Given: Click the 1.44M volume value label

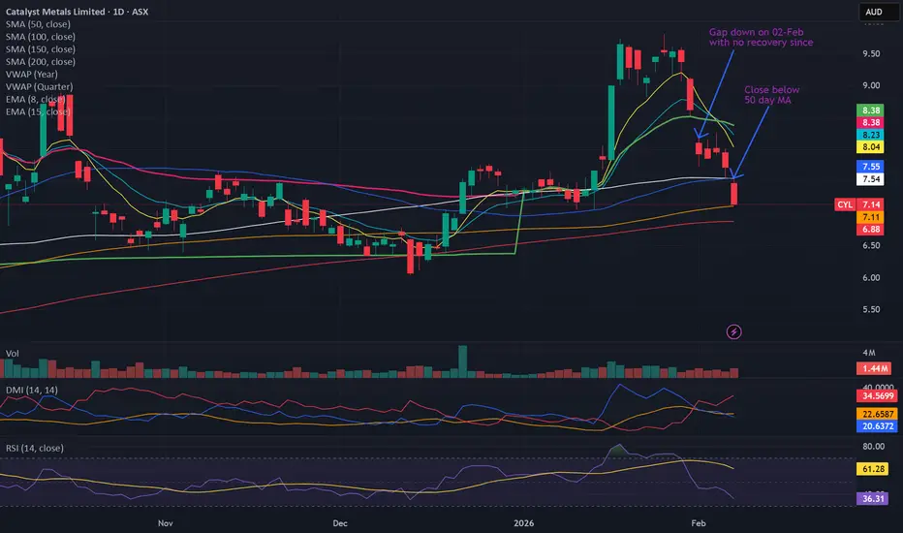Looking at the screenshot, I should 874,368.
